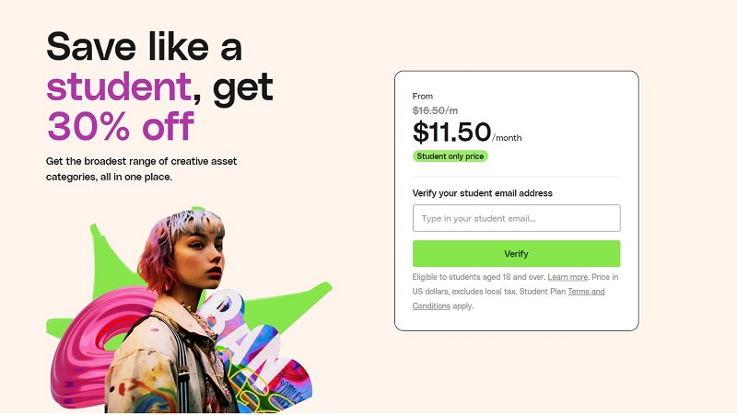Open the Learn more link
This screenshot has width=737, height=415.
tap(567, 277)
